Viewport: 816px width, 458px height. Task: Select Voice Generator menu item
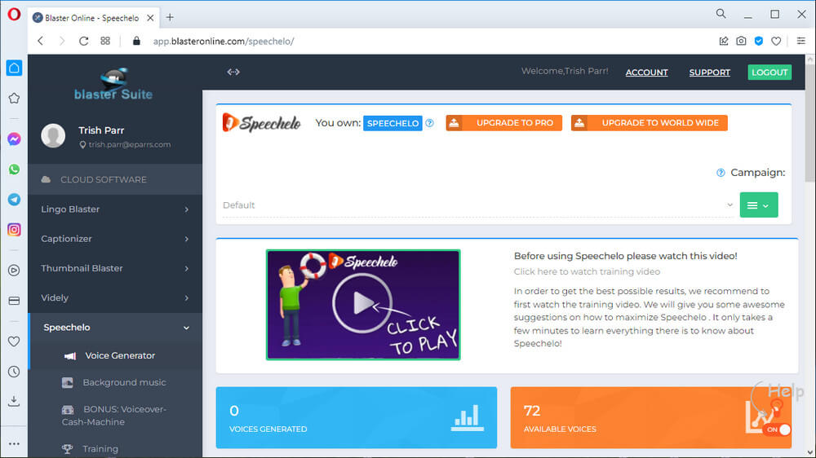point(116,355)
